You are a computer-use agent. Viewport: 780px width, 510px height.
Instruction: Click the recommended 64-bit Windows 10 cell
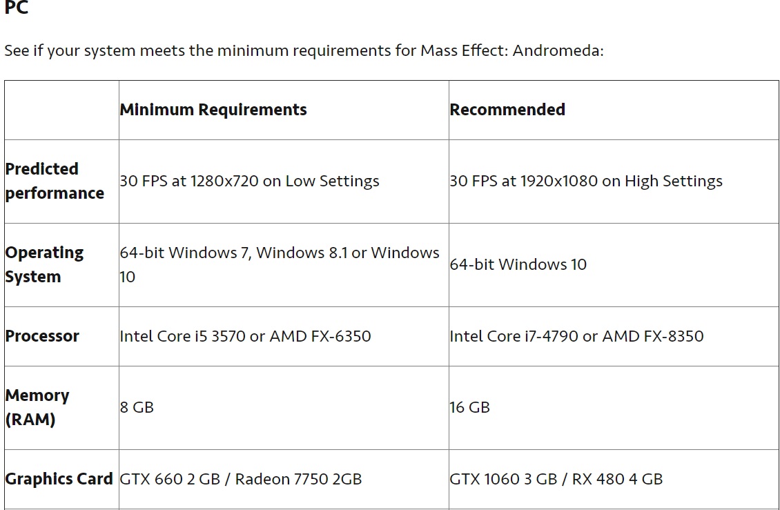click(x=518, y=264)
